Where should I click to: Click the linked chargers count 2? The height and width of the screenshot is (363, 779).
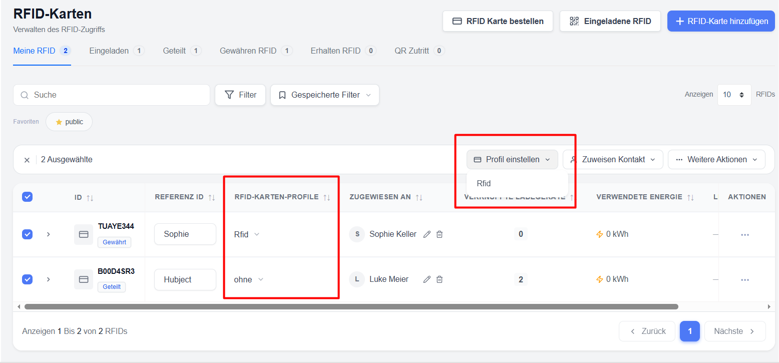[521, 279]
